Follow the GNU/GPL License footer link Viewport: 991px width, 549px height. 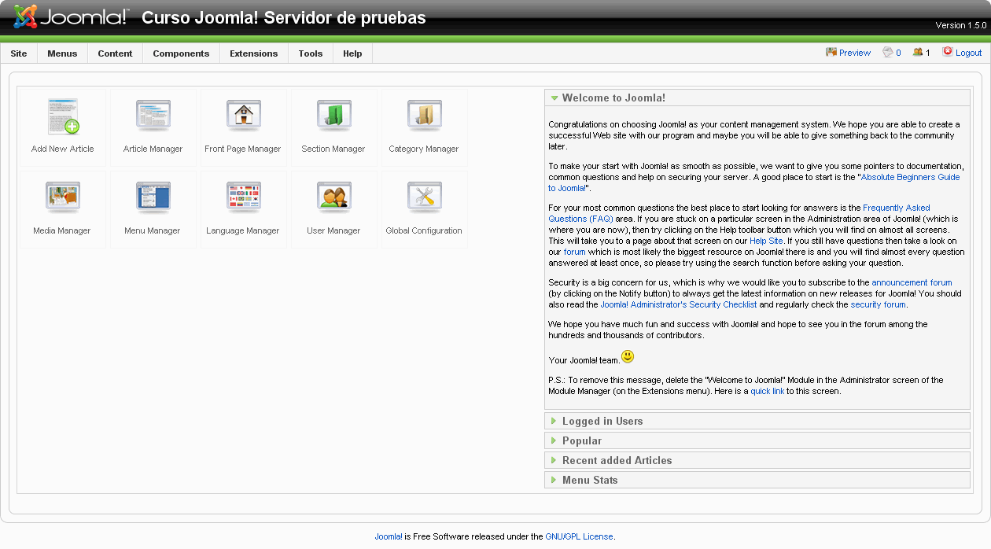(579, 536)
